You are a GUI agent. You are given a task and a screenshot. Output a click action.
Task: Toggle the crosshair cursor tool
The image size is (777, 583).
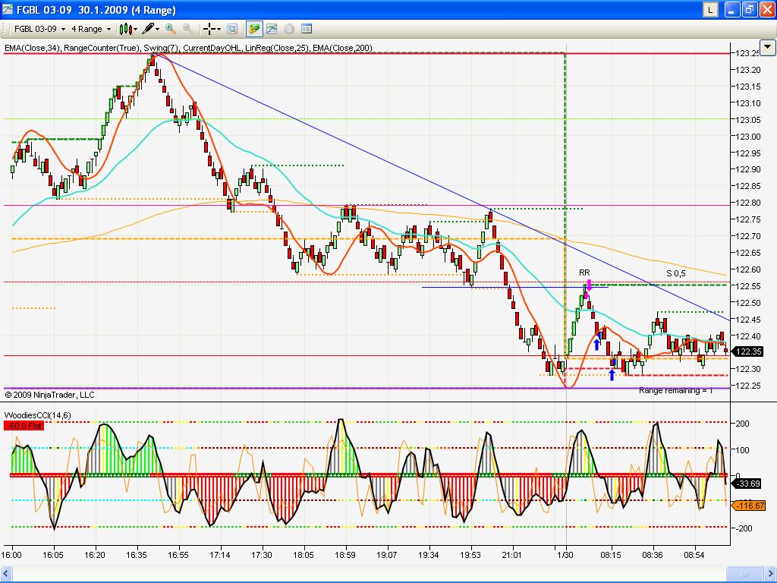209,29
